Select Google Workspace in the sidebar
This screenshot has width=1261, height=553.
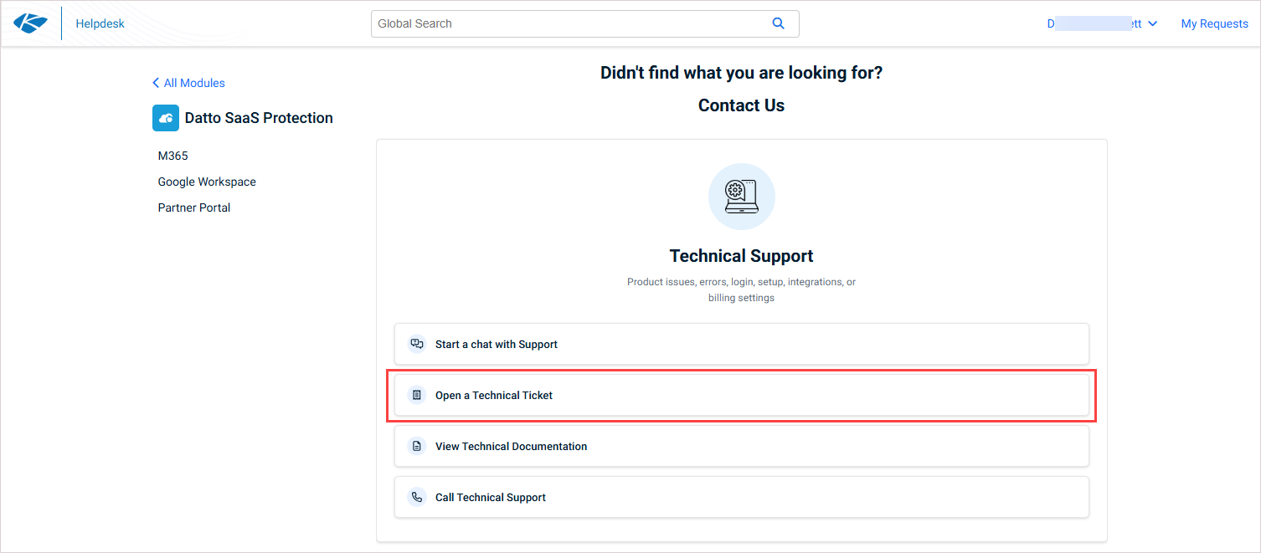click(x=207, y=182)
